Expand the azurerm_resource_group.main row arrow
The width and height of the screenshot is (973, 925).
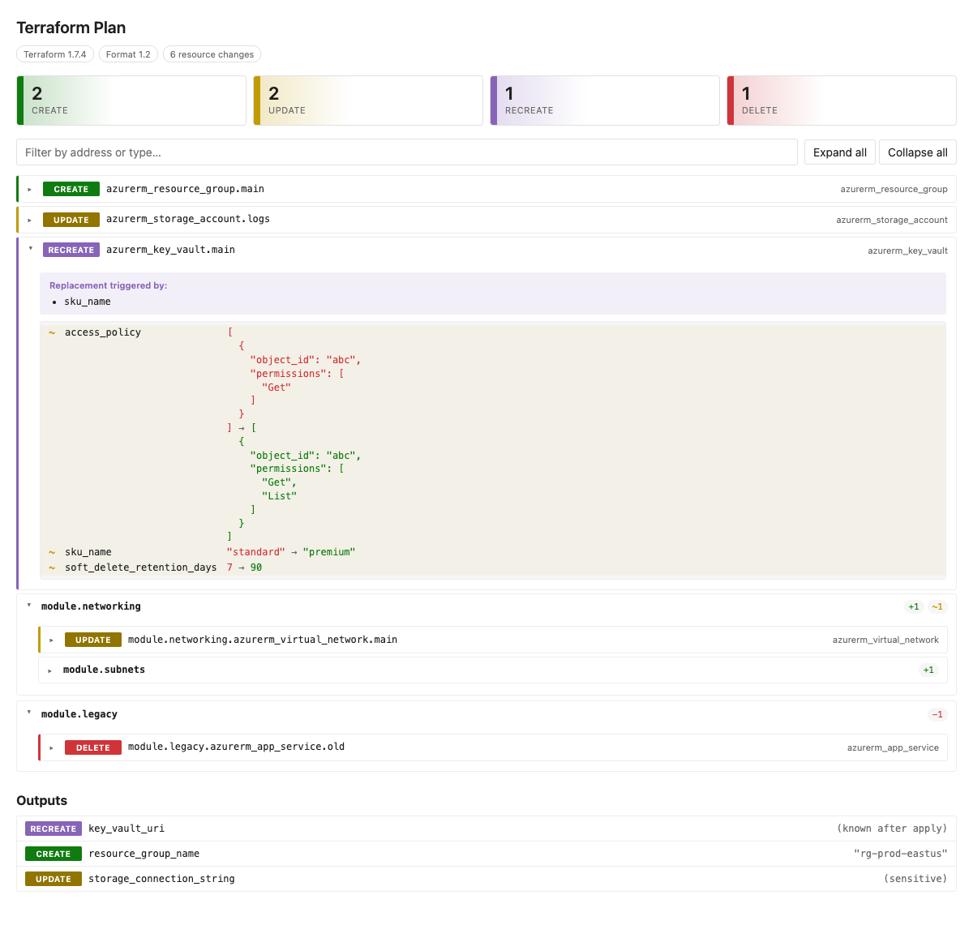30,190
